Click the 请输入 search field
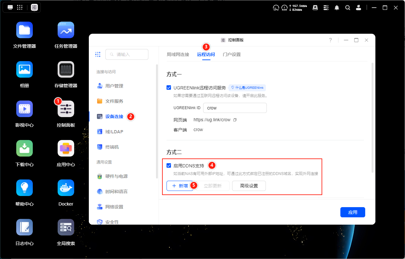The width and height of the screenshot is (405, 259). click(x=127, y=54)
